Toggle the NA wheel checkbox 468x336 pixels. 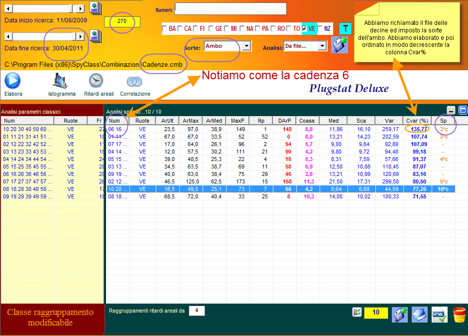(x=242, y=29)
